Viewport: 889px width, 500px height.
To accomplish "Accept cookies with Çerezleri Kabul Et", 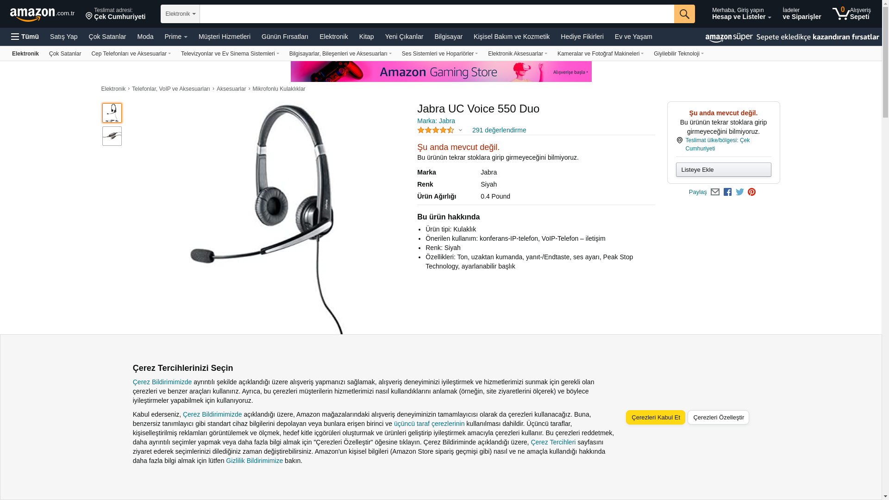I will [x=656, y=418].
